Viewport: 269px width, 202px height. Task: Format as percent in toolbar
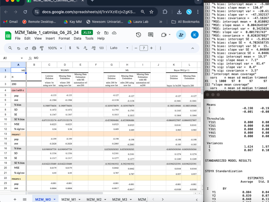(x=78, y=48)
